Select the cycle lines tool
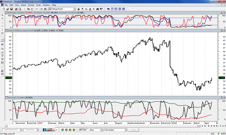This screenshot has width=226, height=135. click(x=2, y=62)
